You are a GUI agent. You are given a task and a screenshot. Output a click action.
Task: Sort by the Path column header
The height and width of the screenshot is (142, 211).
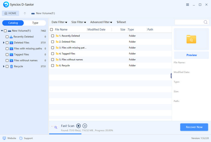(150, 30)
